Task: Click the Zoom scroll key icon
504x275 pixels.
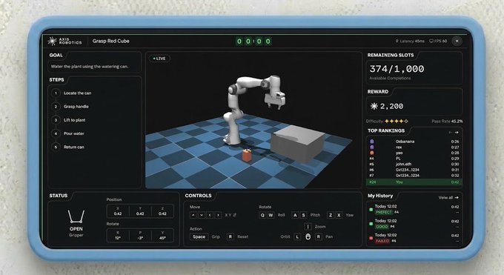Action: tap(308, 227)
